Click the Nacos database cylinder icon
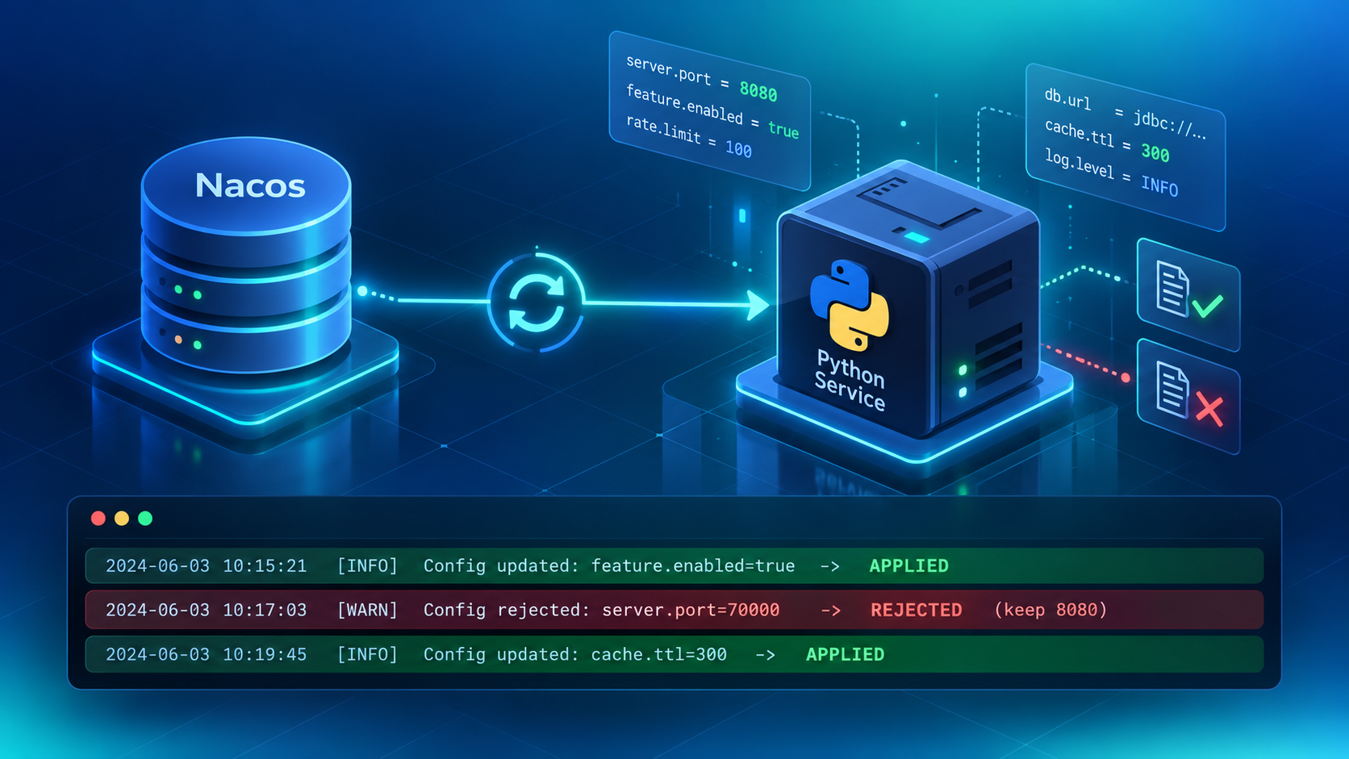1349x759 pixels. tap(246, 255)
